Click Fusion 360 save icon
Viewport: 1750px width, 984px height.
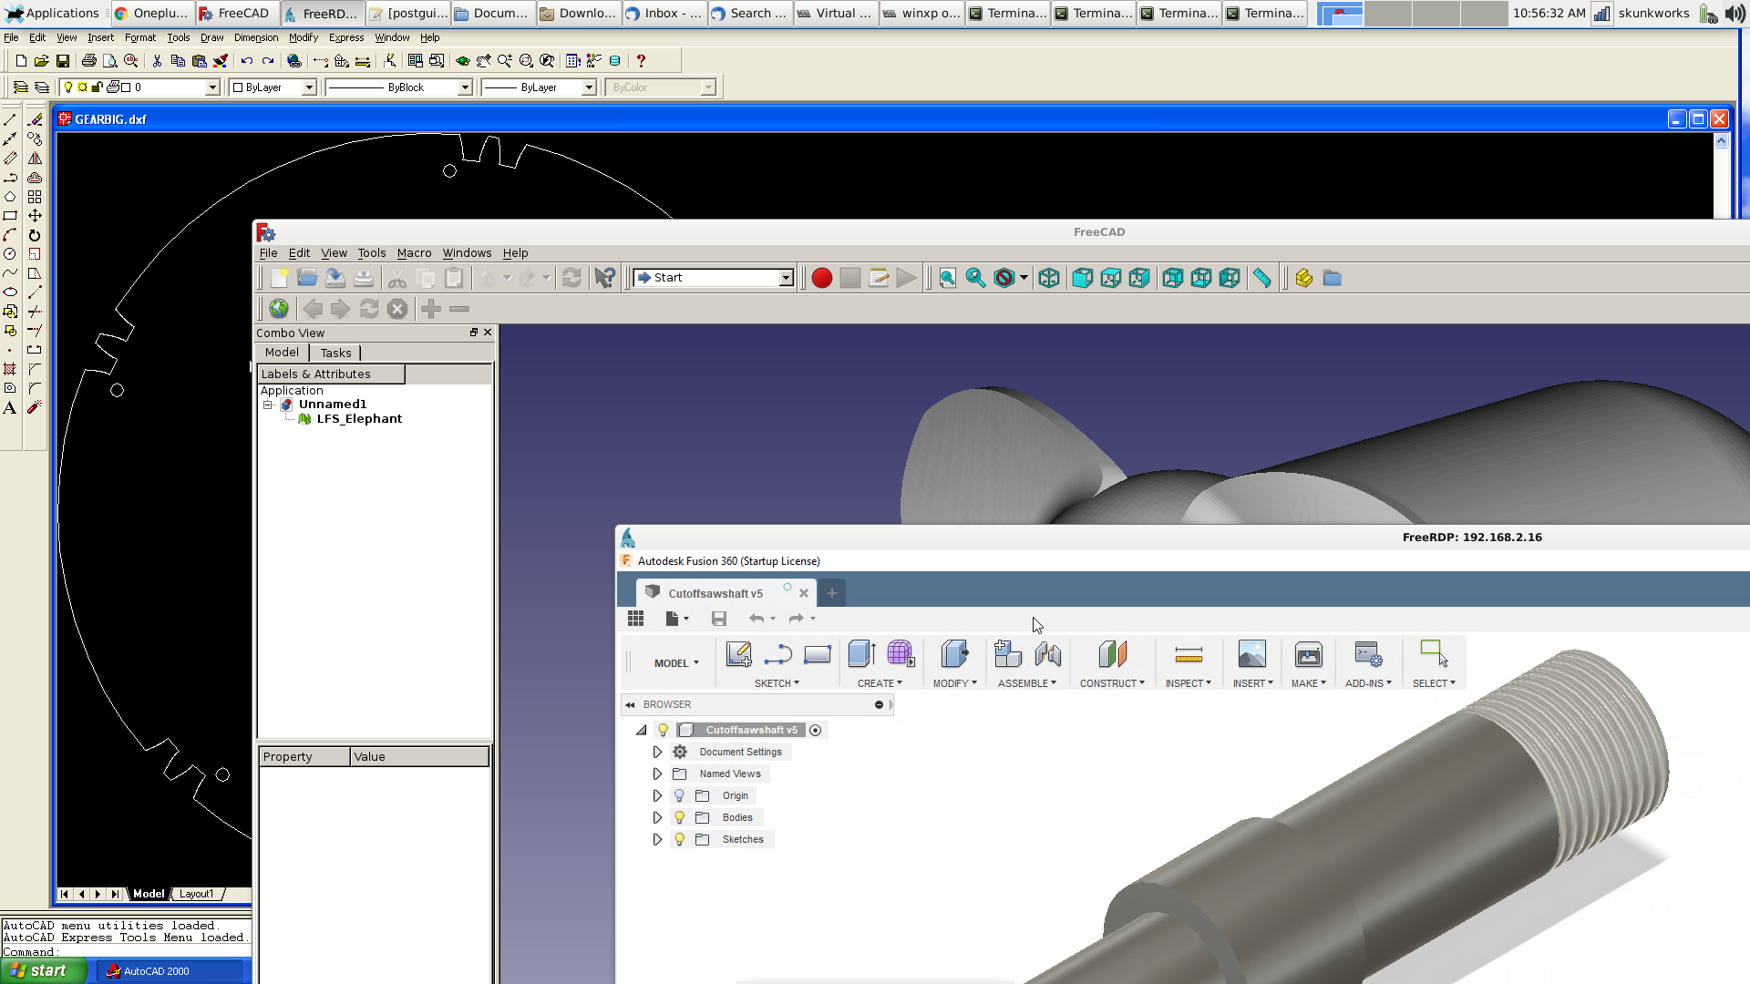pyautogui.click(x=719, y=619)
